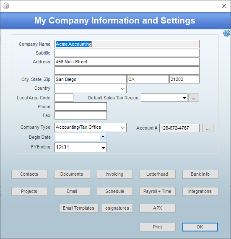Click the State field showing CA
The height and width of the screenshot is (239, 231).
tap(148, 79)
